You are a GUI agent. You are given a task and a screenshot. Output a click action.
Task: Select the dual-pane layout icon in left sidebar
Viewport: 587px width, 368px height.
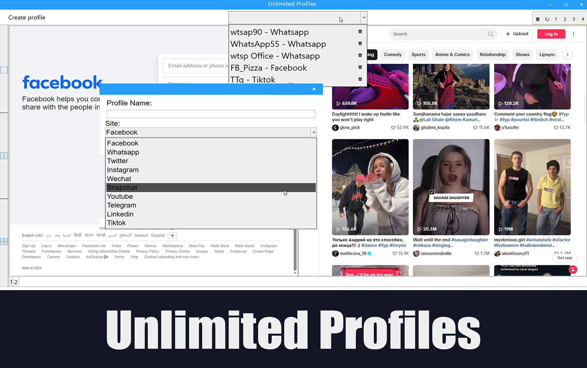pyautogui.click(x=4, y=156)
